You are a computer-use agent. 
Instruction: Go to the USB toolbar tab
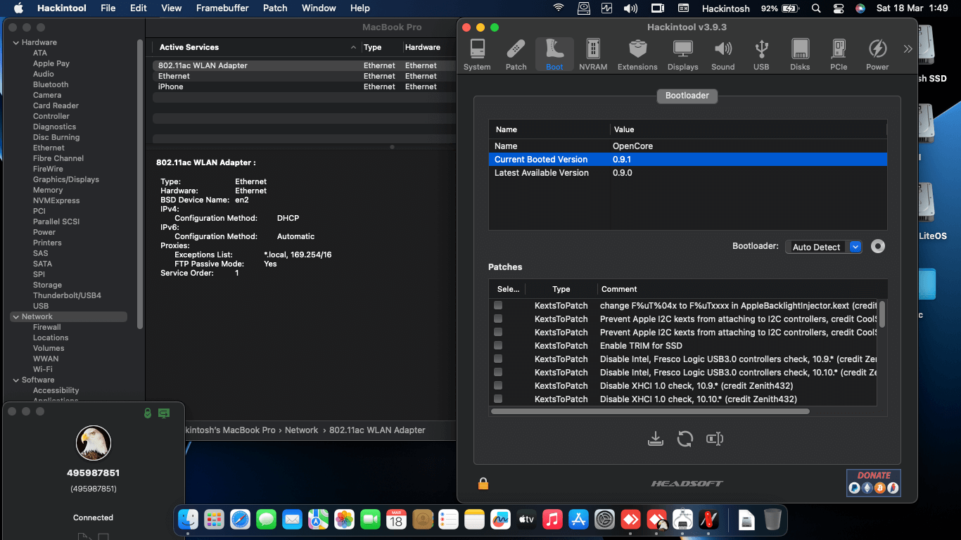click(x=761, y=55)
